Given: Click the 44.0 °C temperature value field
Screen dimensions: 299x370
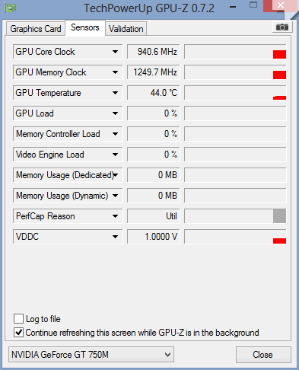Looking at the screenshot, I should click(x=154, y=93).
